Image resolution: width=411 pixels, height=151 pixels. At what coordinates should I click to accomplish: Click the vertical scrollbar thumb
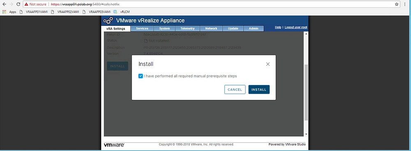(306, 92)
